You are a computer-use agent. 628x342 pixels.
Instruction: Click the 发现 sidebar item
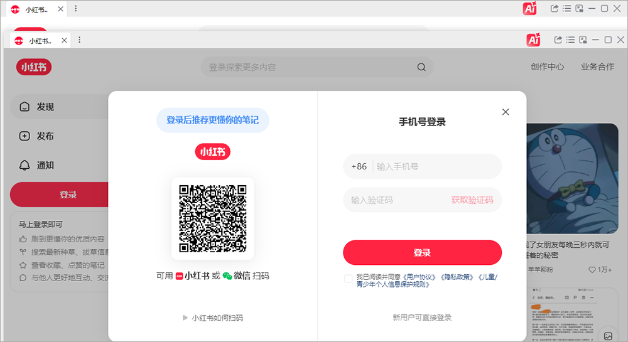tap(45, 107)
